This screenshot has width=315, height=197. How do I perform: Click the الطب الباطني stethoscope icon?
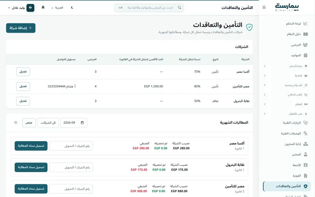[x=306, y=95]
